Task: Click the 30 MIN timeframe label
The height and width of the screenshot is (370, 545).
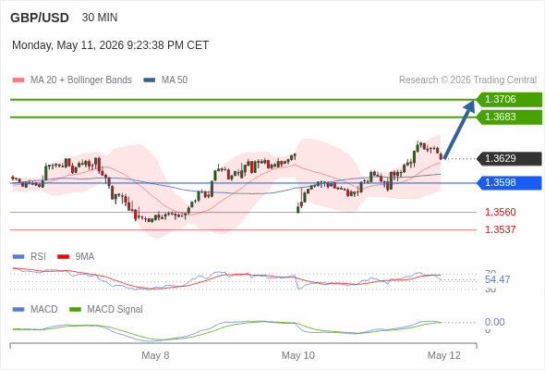Action: (100, 18)
